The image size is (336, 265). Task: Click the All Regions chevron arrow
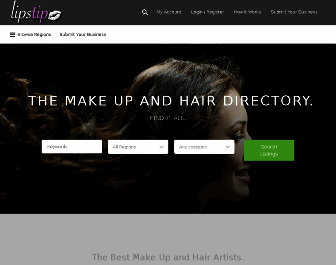click(x=161, y=147)
